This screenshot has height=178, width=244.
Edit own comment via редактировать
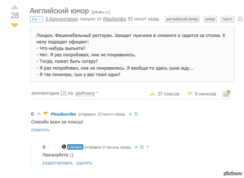58,163
